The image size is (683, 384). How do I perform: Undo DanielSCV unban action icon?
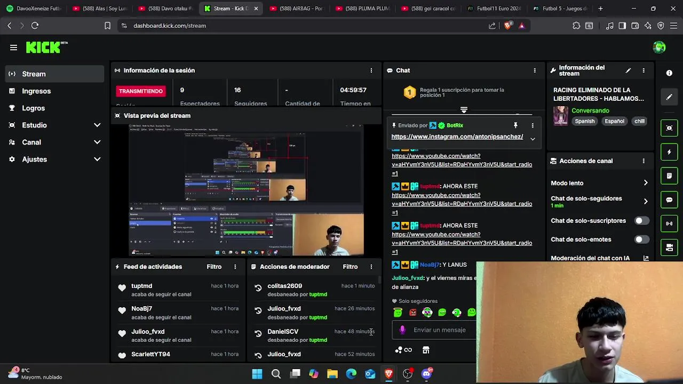258,333
